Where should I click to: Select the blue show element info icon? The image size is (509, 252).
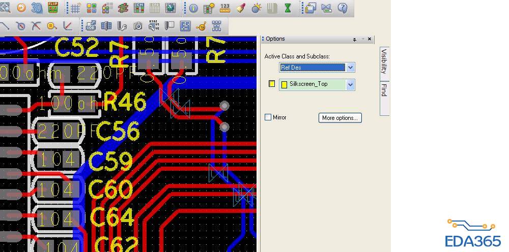(x=193, y=8)
